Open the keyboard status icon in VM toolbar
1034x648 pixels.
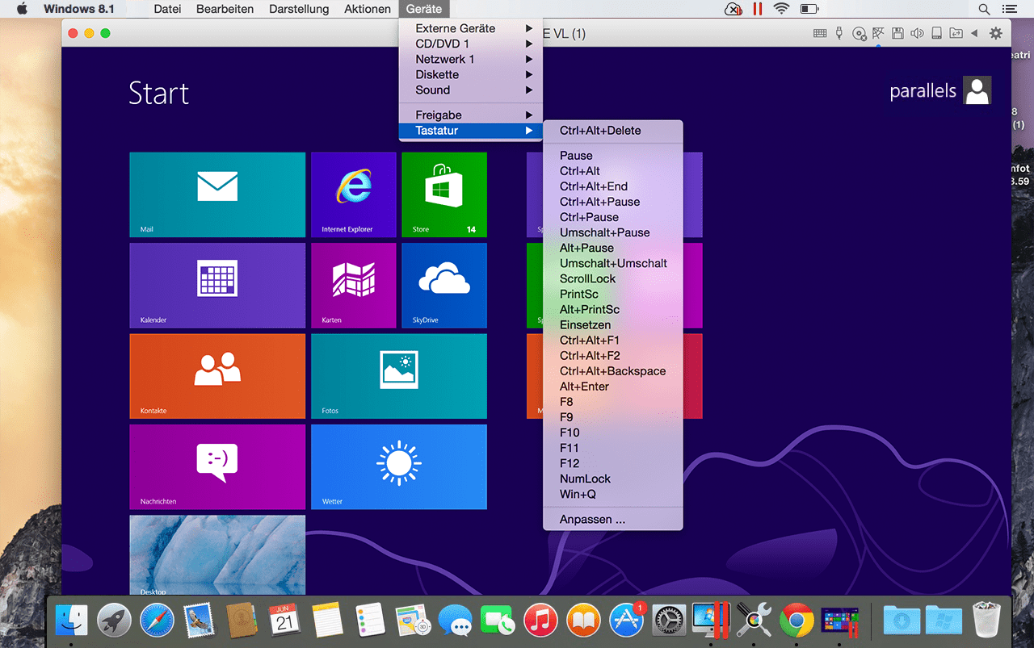pyautogui.click(x=820, y=33)
